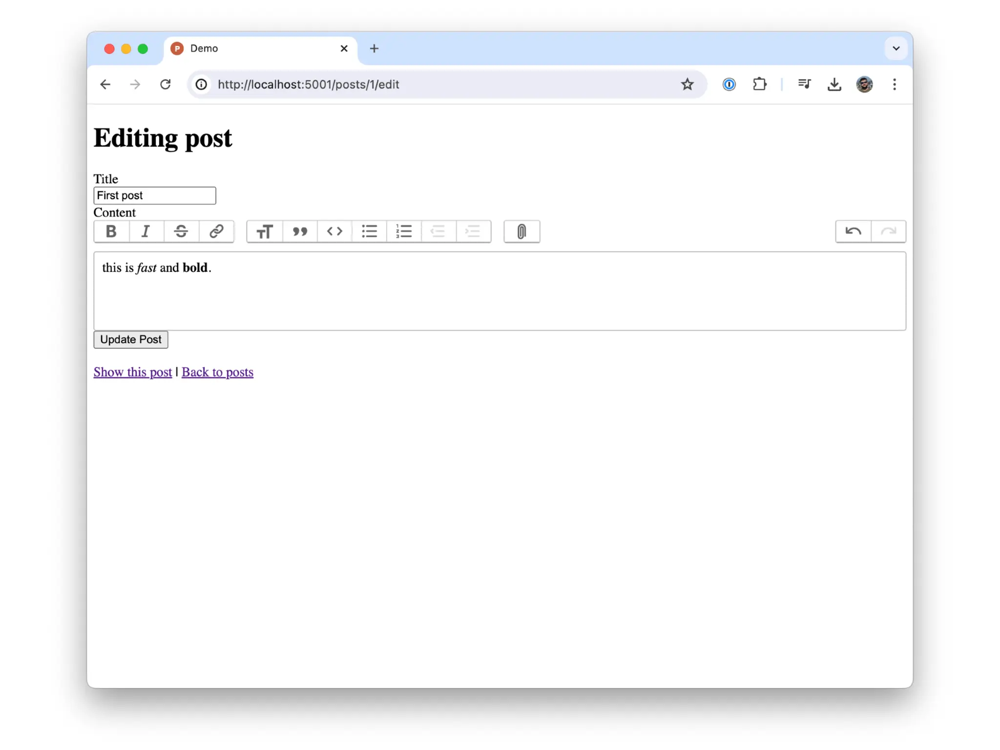The width and height of the screenshot is (1000, 750).
Task: Go to the Back to posts link
Action: pyautogui.click(x=217, y=372)
